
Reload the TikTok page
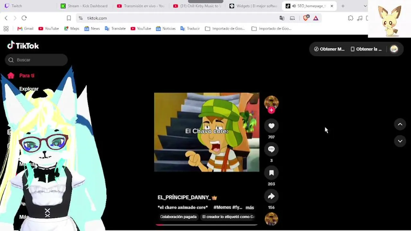[x=24, y=18]
